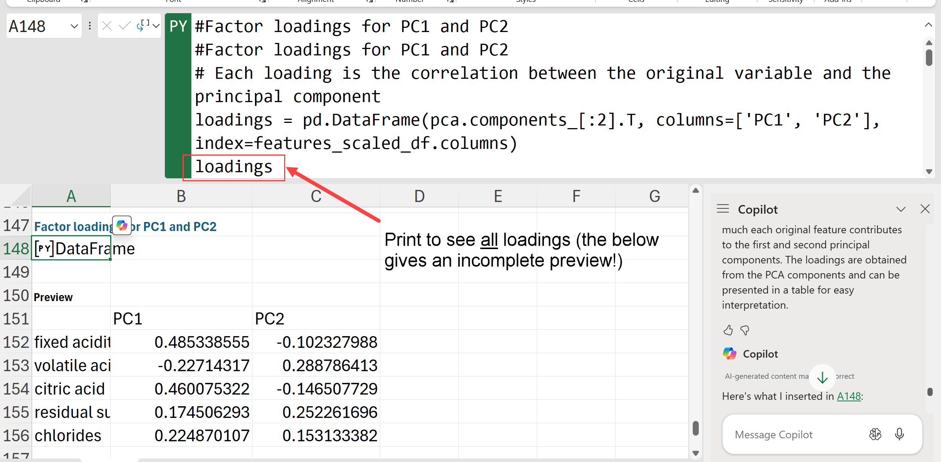Image resolution: width=941 pixels, height=462 pixels.
Task: Click the floating Copilot icon near cell B147
Action: click(122, 225)
